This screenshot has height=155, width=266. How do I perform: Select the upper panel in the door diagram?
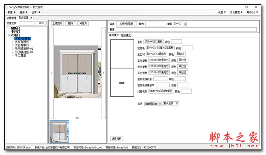122,54
